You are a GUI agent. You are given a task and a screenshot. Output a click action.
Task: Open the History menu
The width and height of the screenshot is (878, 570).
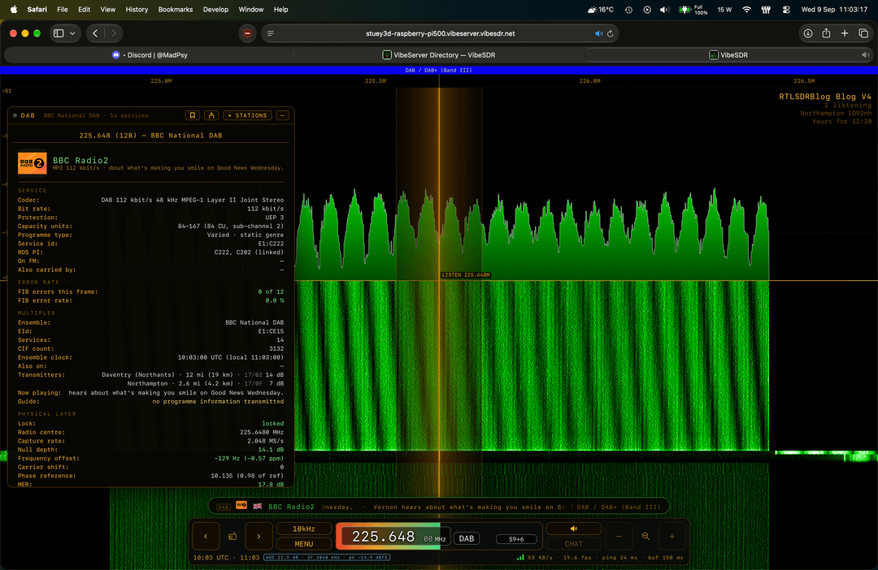tap(137, 10)
